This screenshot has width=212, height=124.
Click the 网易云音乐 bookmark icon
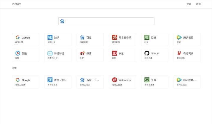pos(115,80)
